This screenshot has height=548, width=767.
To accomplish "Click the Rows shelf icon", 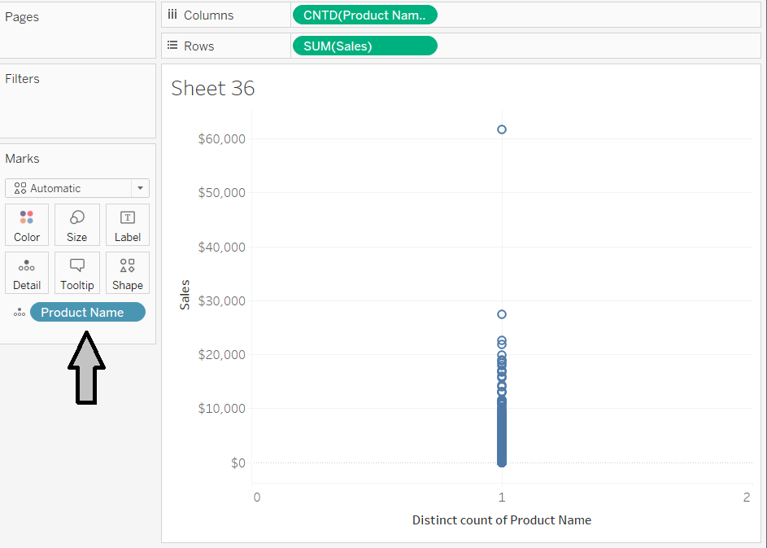I will point(172,46).
